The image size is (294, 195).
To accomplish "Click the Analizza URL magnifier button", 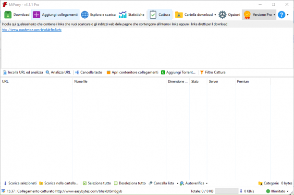I will (x=58, y=73).
